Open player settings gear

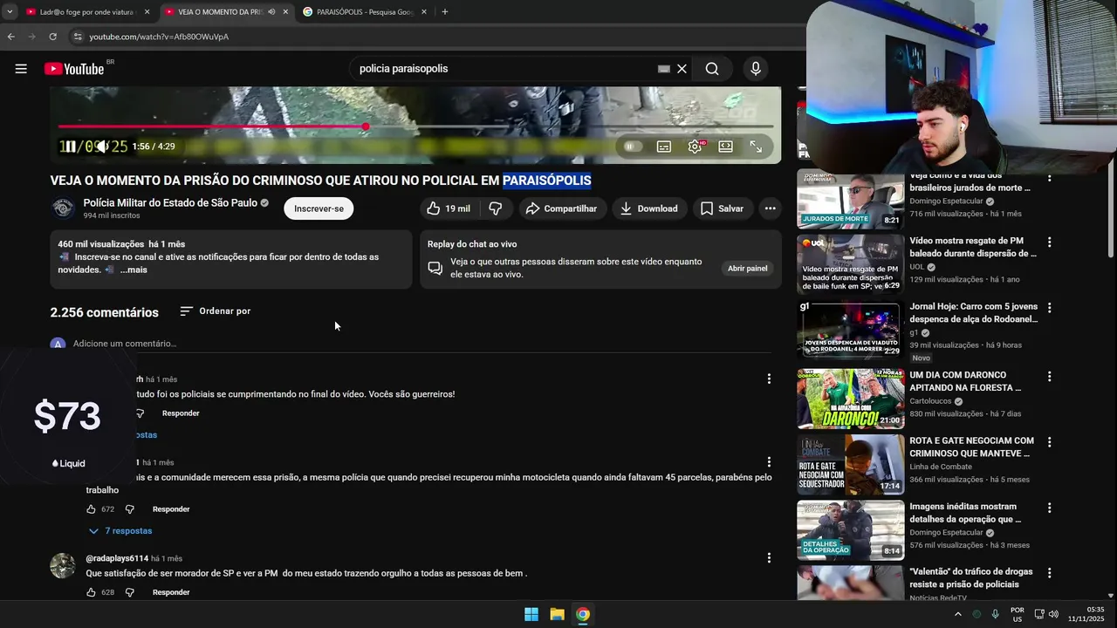coord(695,147)
